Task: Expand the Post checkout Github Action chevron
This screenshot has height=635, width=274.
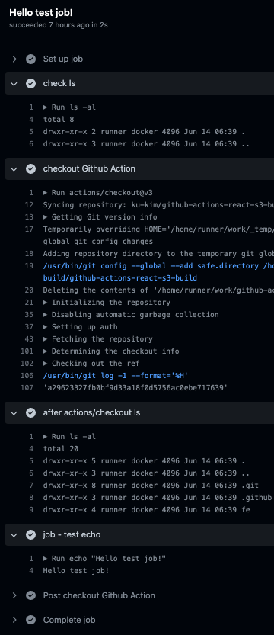Action: [x=14, y=595]
